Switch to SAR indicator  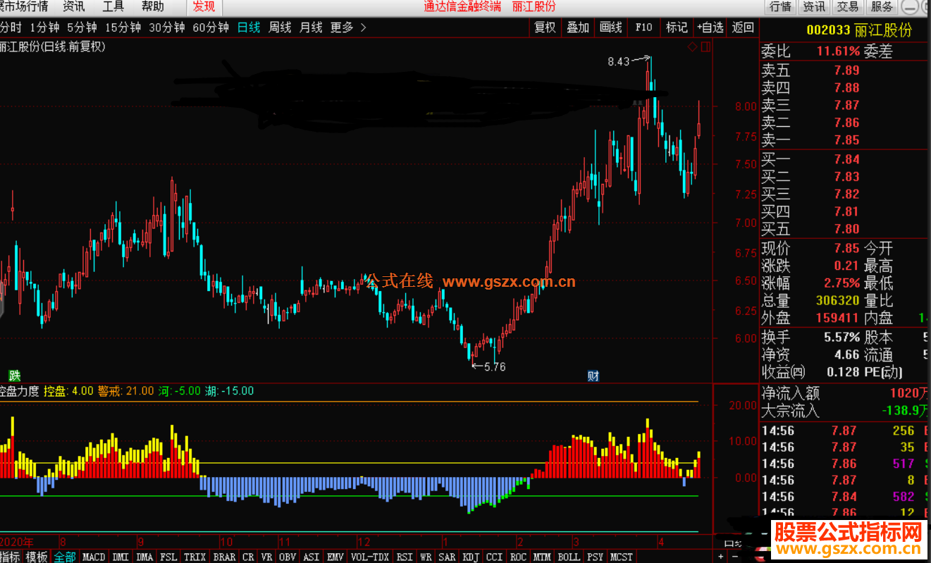[447, 557]
